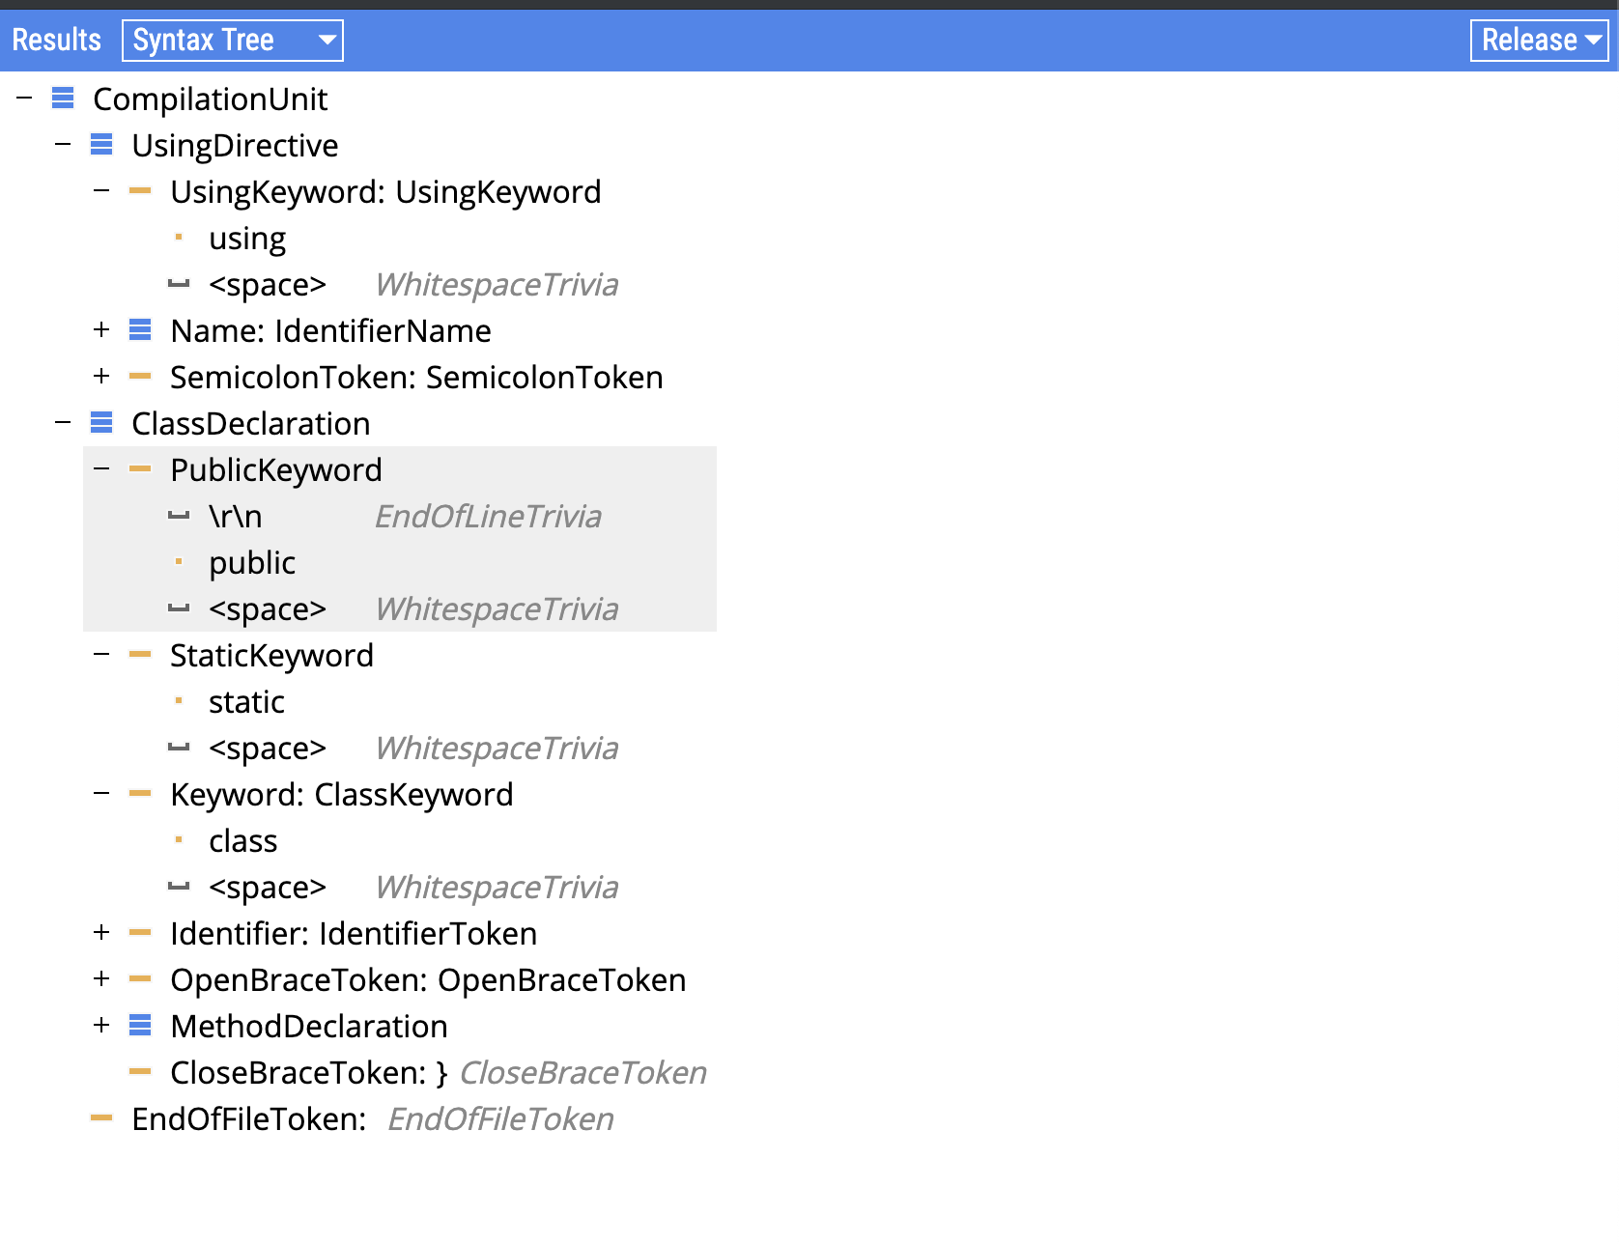Click the MethodDeclaration blue node icon
The image size is (1619, 1244).
click(140, 1025)
